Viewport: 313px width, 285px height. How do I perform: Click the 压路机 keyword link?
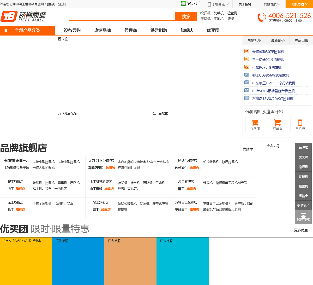[205, 19]
